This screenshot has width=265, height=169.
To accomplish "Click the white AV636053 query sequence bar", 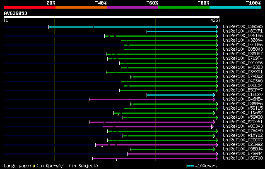I will (112, 17).
